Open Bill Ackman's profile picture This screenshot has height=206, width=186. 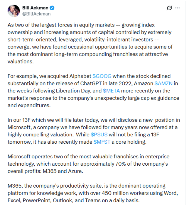(x=14, y=11)
